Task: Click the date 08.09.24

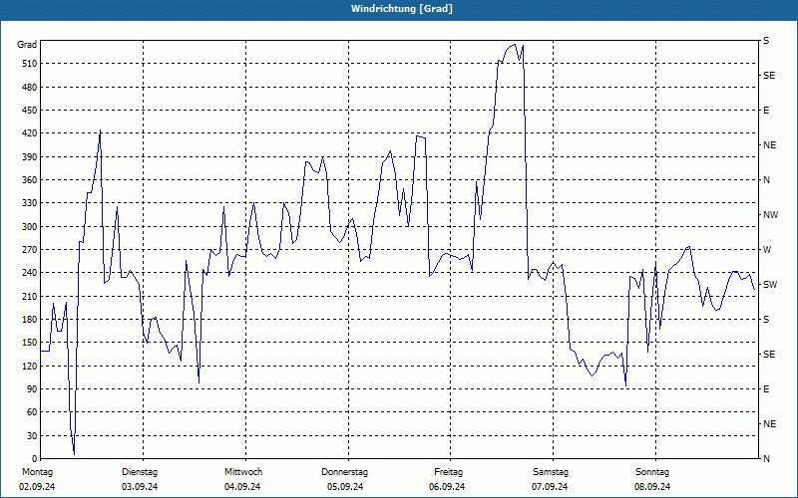Action: click(652, 487)
